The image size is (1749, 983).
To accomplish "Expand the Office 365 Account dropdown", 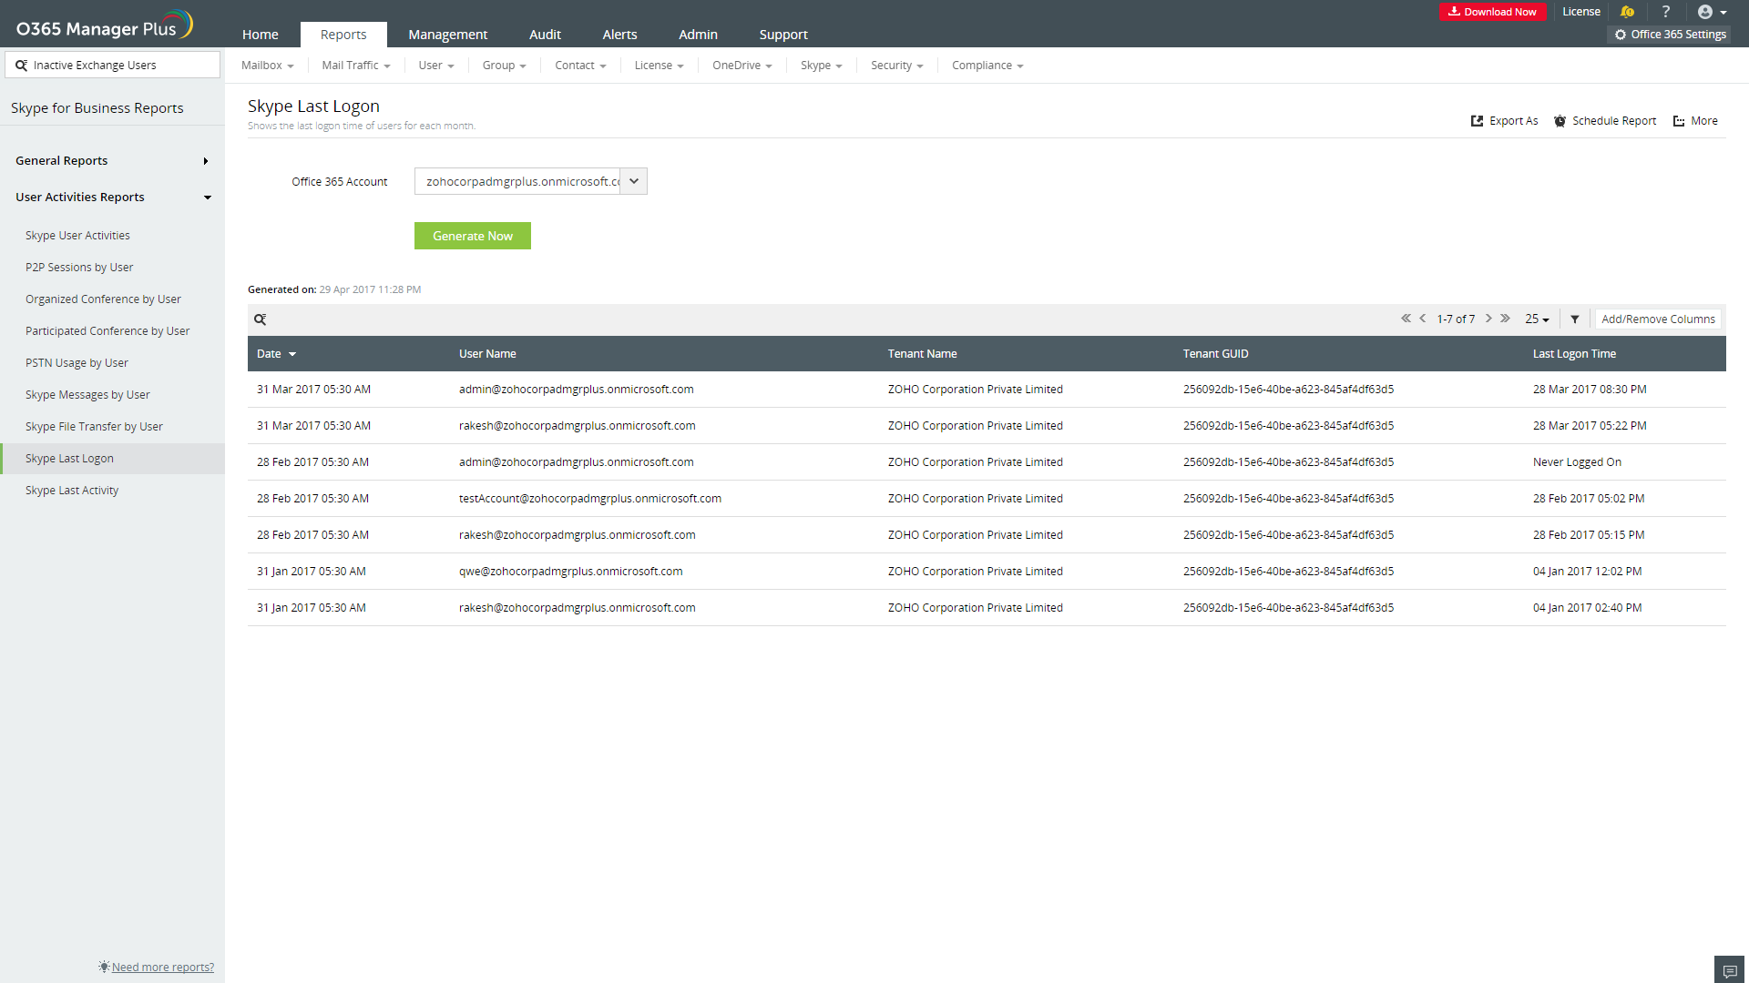I will click(x=634, y=181).
